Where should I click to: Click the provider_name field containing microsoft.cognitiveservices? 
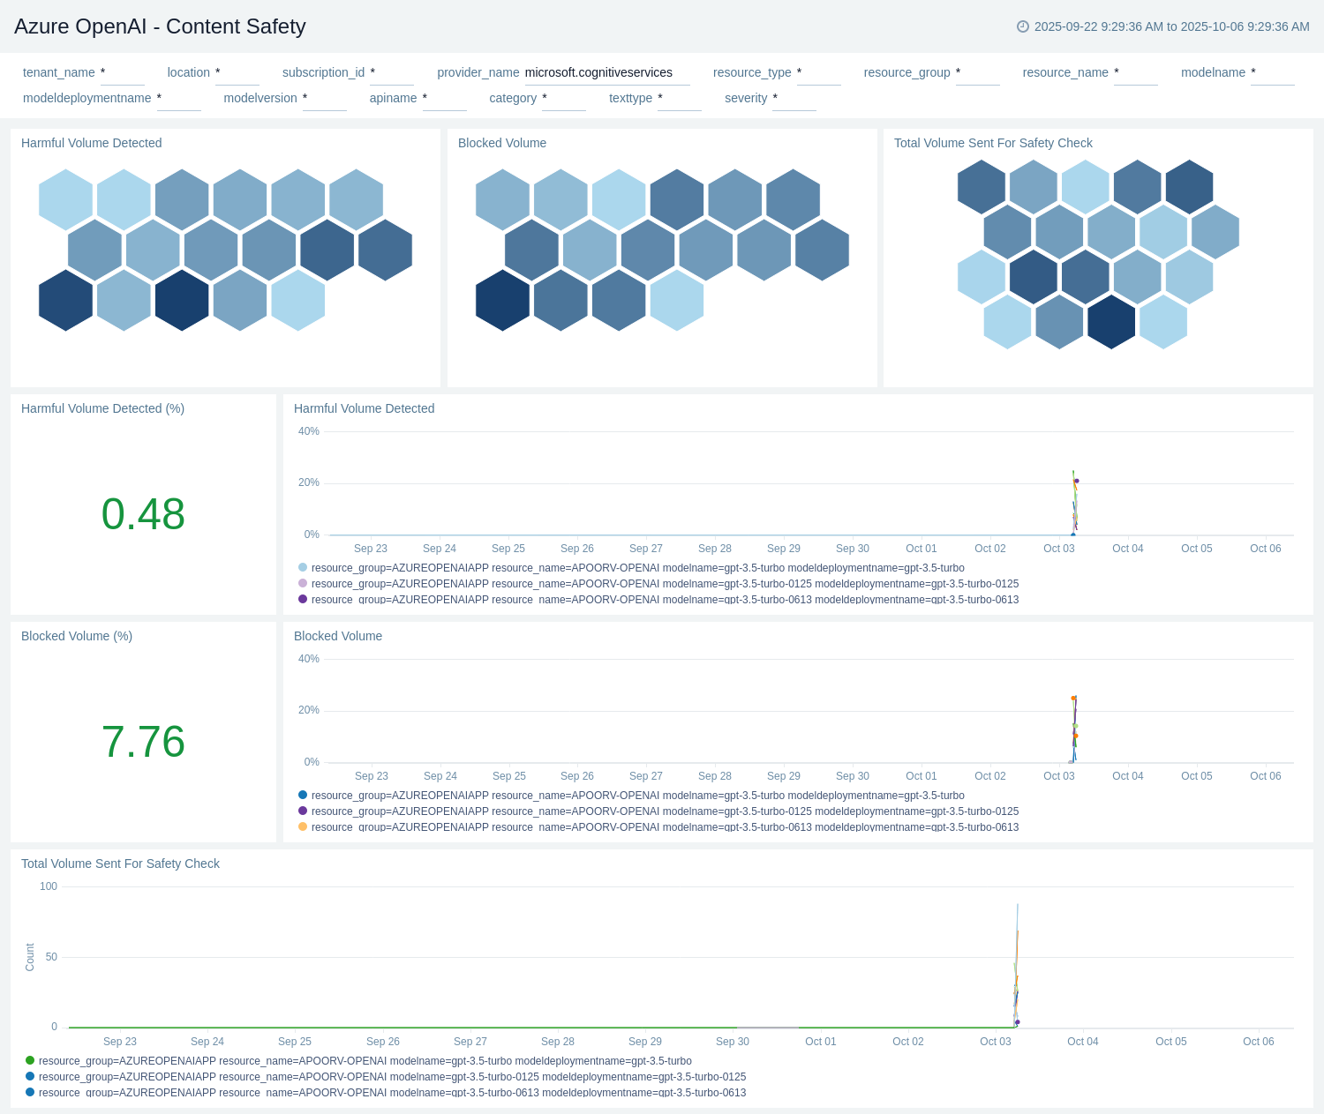(606, 73)
